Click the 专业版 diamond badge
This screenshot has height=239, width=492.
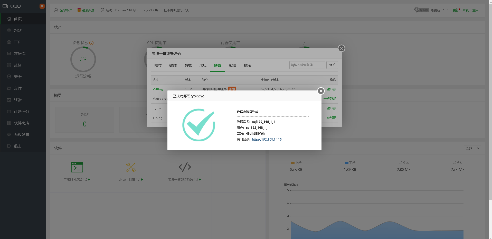pos(421,10)
